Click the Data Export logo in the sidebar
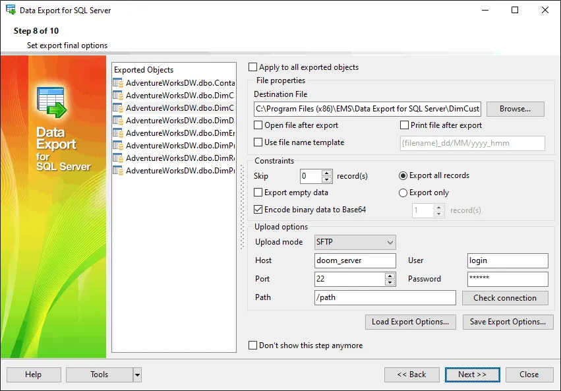This screenshot has height=391, width=561. point(52,102)
